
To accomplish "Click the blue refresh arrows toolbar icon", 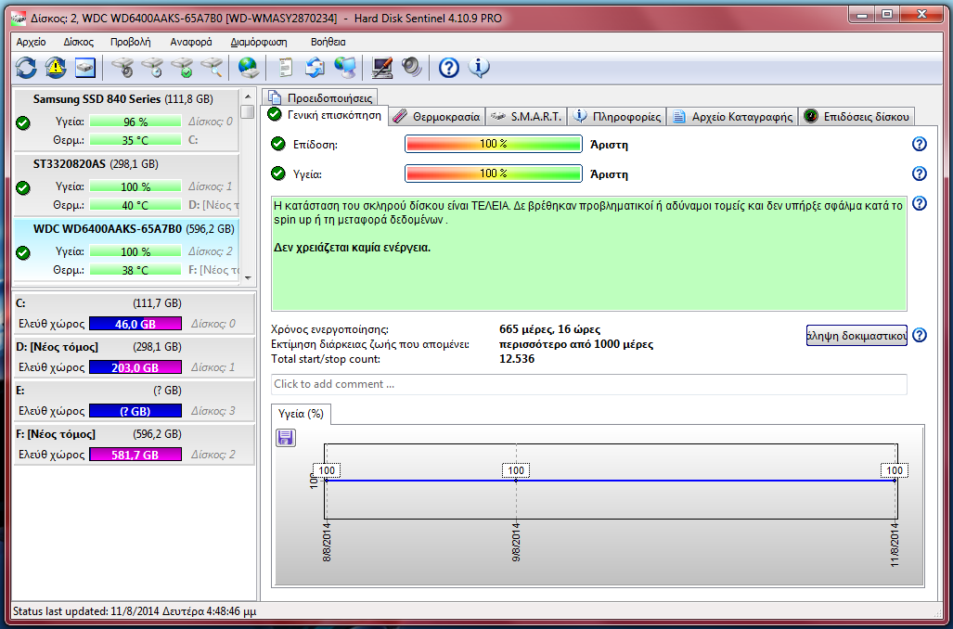I will (26, 68).
